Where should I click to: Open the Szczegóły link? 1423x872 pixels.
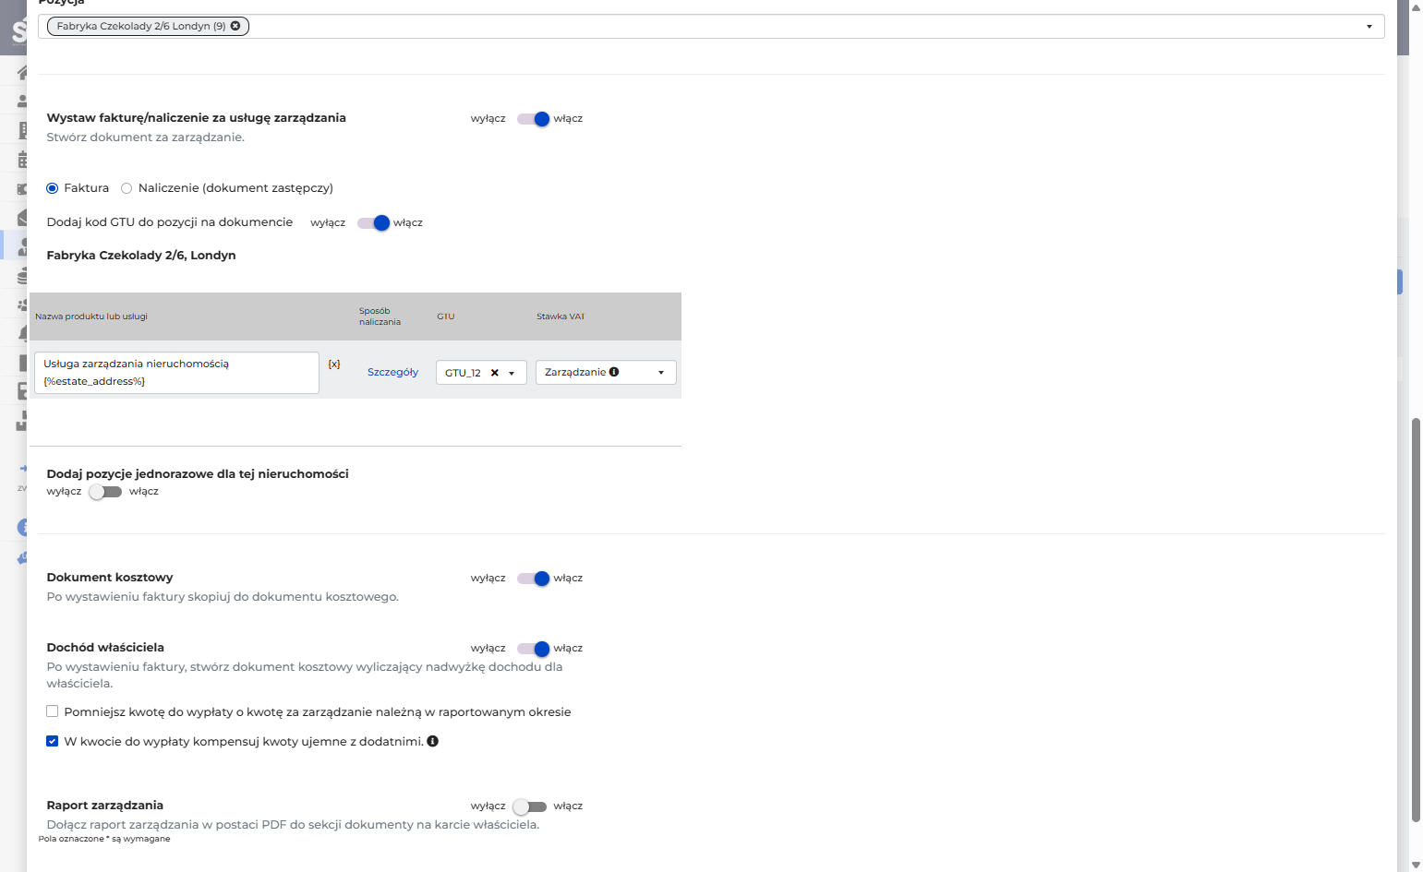tap(392, 373)
